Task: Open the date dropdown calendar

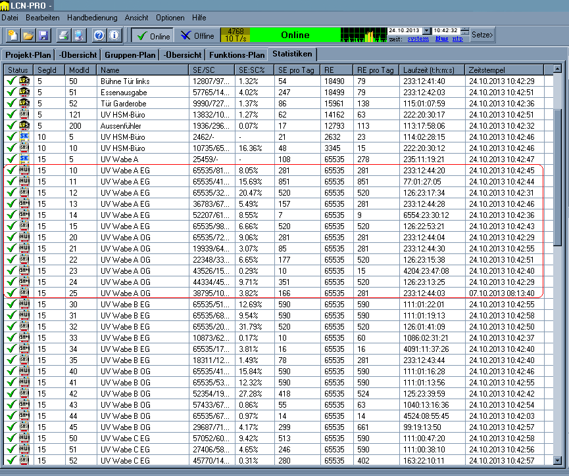Action: pos(426,31)
